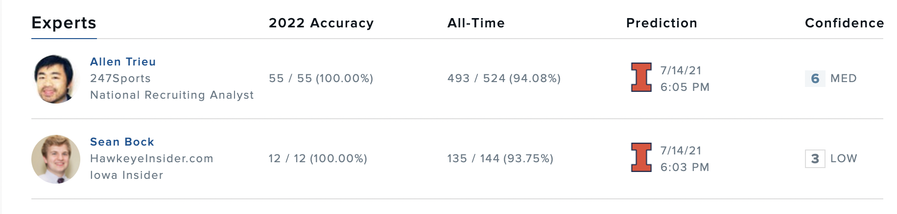897x214 pixels.
Task: Click the 6:05 PM prediction timestamp
Action: pyautogui.click(x=685, y=87)
